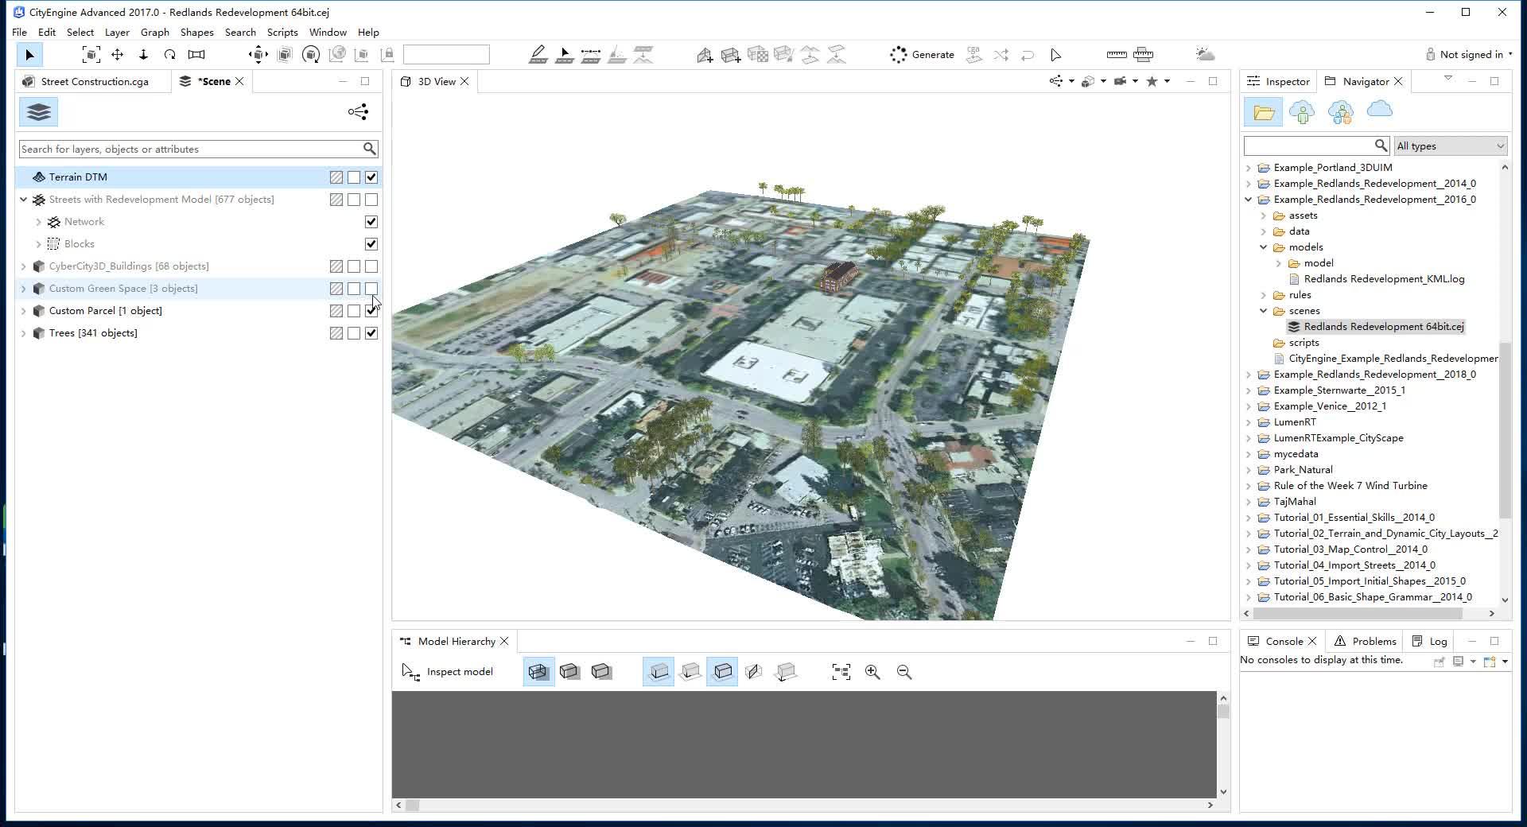Toggle visibility of Network layer
Image resolution: width=1527 pixels, height=827 pixels.
pos(371,222)
